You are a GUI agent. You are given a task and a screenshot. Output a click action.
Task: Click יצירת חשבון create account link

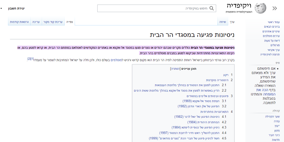(x=16, y=8)
